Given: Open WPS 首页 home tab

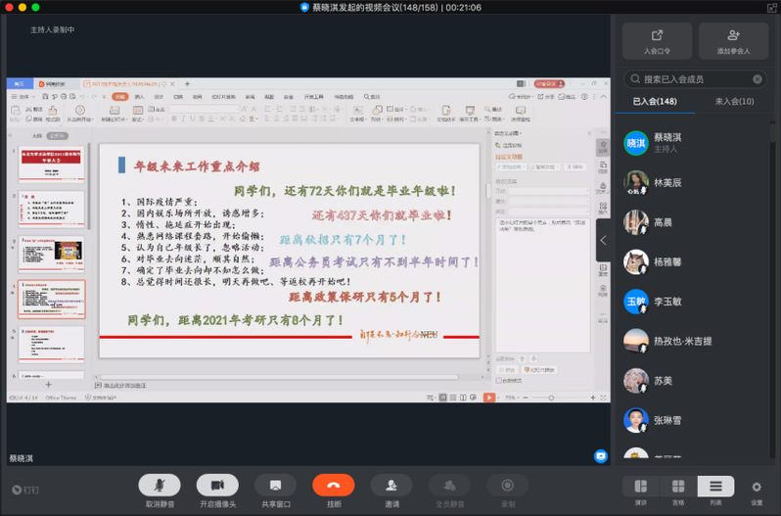Looking at the screenshot, I should tap(19, 83).
